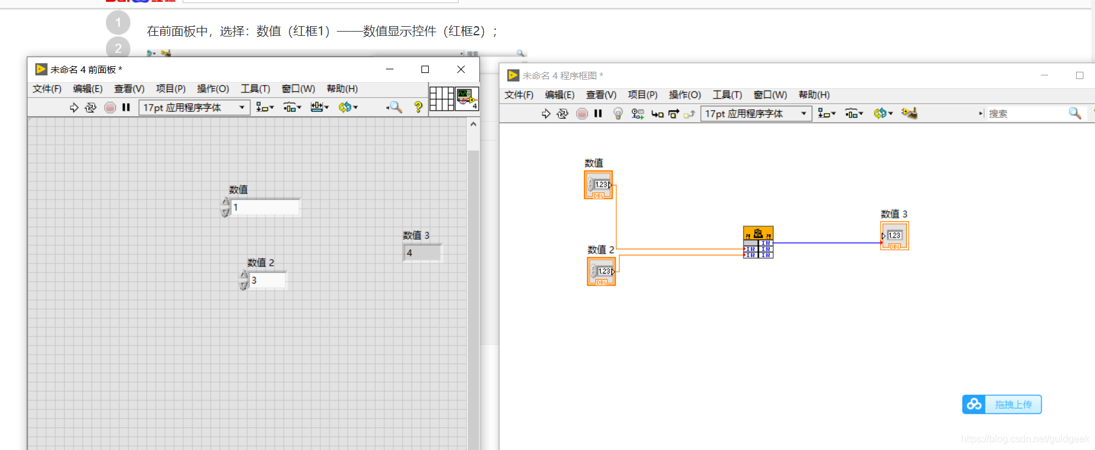The image size is (1095, 450).
Task: Click the 数值 2 control increment/decrement stepper
Action: [244, 280]
